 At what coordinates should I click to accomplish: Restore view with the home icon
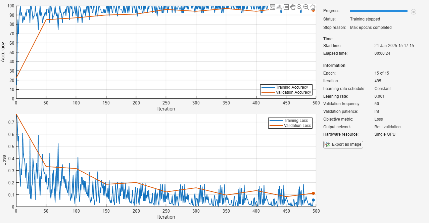click(x=313, y=7)
